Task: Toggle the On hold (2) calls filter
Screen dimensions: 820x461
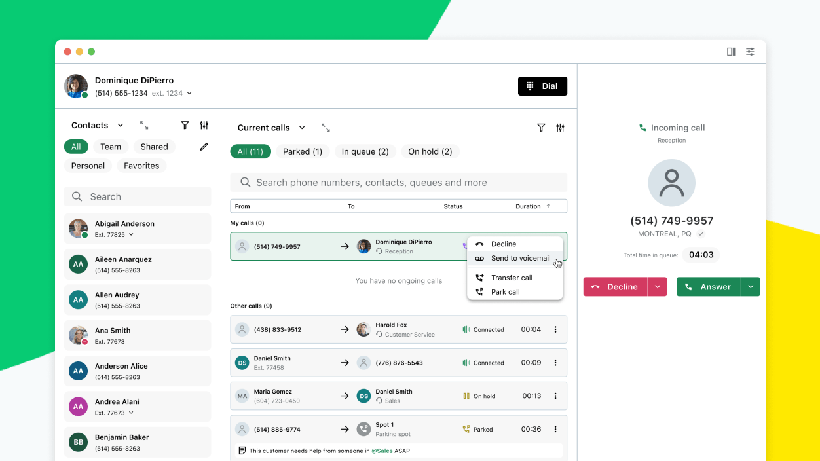Action: [x=430, y=151]
